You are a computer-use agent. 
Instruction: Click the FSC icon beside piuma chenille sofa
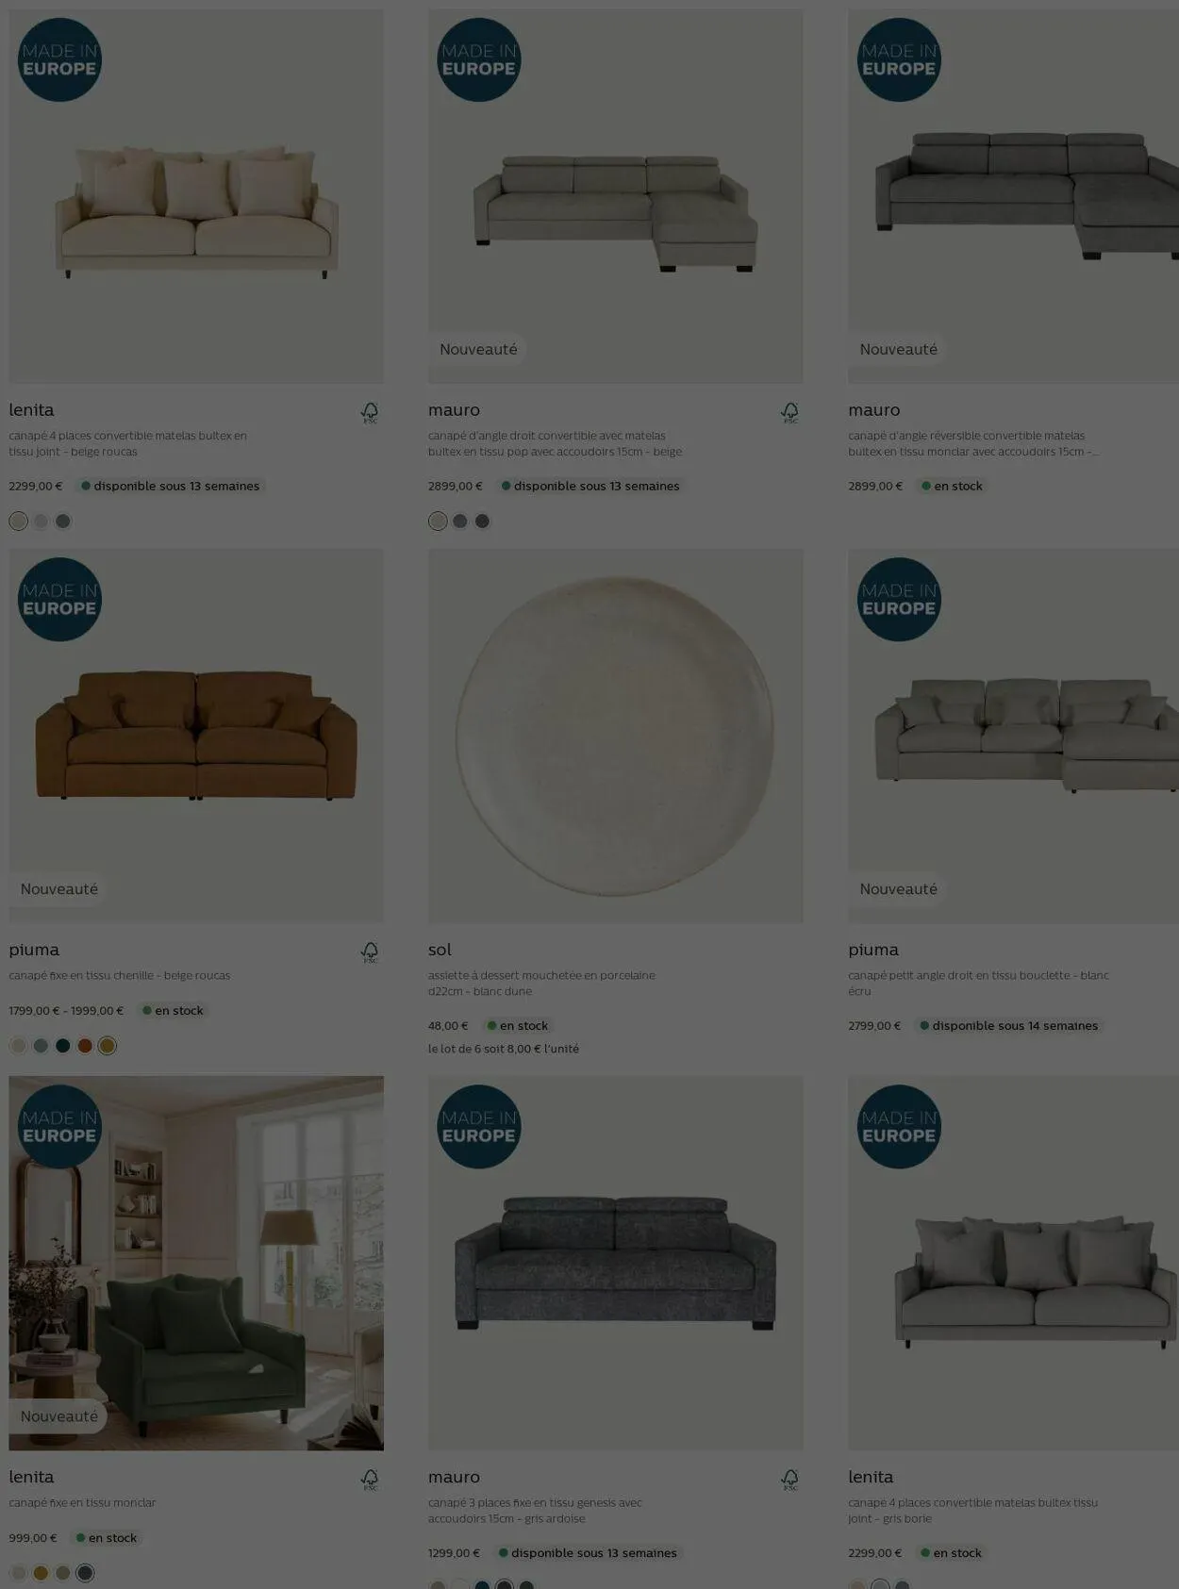370,952
